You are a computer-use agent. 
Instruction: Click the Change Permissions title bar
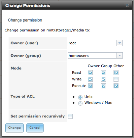tap(67, 6)
